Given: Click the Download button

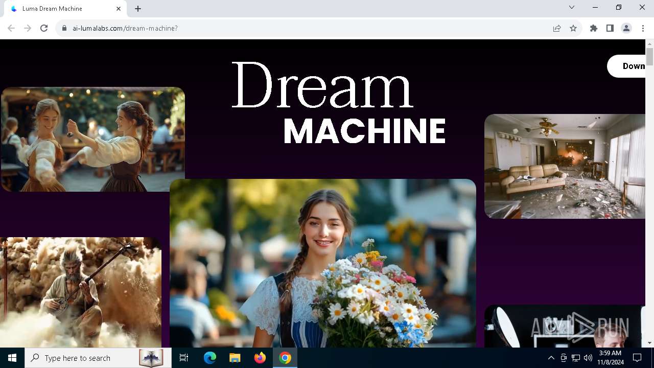Looking at the screenshot, I should click(626, 66).
